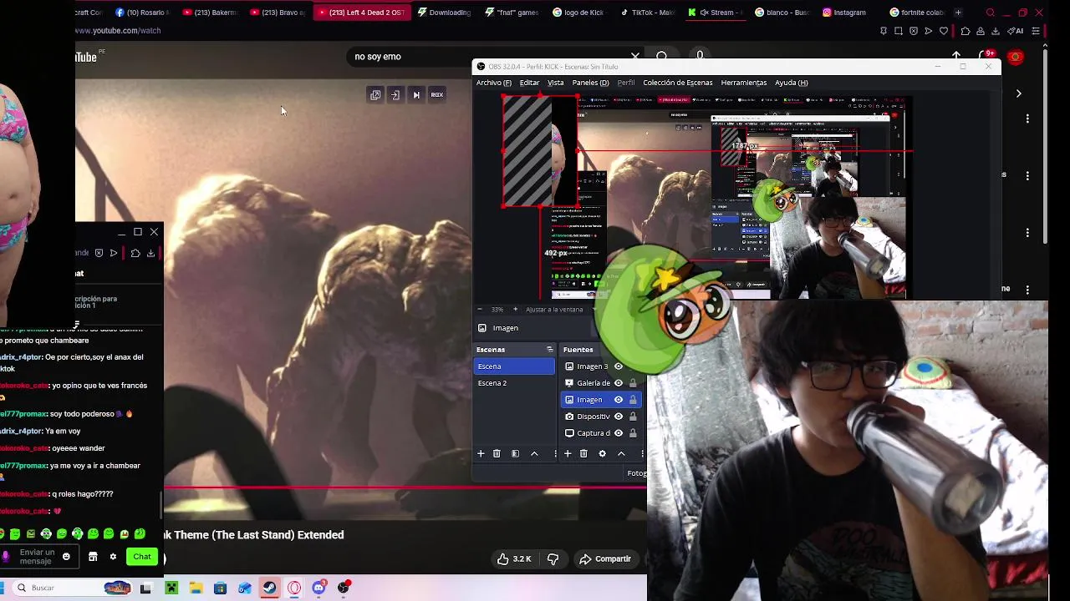Select the Escena scene
Image resolution: width=1070 pixels, height=601 pixels.
(514, 366)
